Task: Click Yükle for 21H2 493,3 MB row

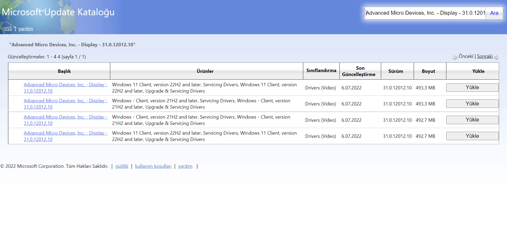Action: tap(472, 104)
